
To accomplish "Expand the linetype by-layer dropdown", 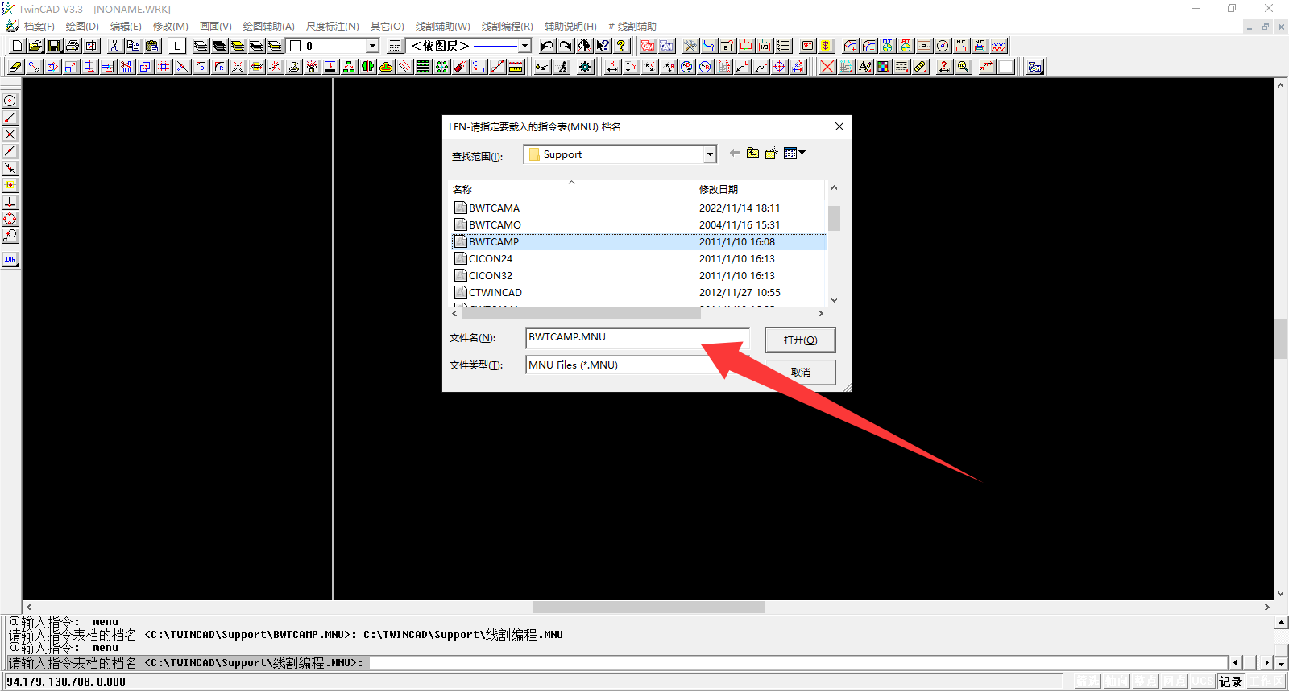I will pyautogui.click(x=524, y=46).
